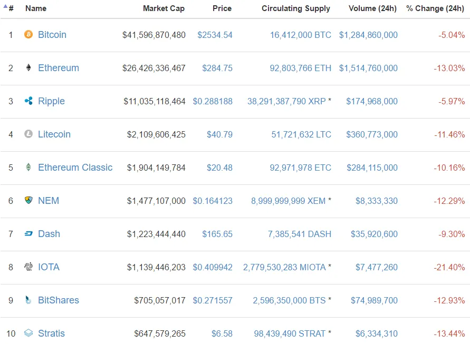Click the Litecoin logo icon
Image resolution: width=470 pixels, height=344 pixels.
tap(28, 134)
